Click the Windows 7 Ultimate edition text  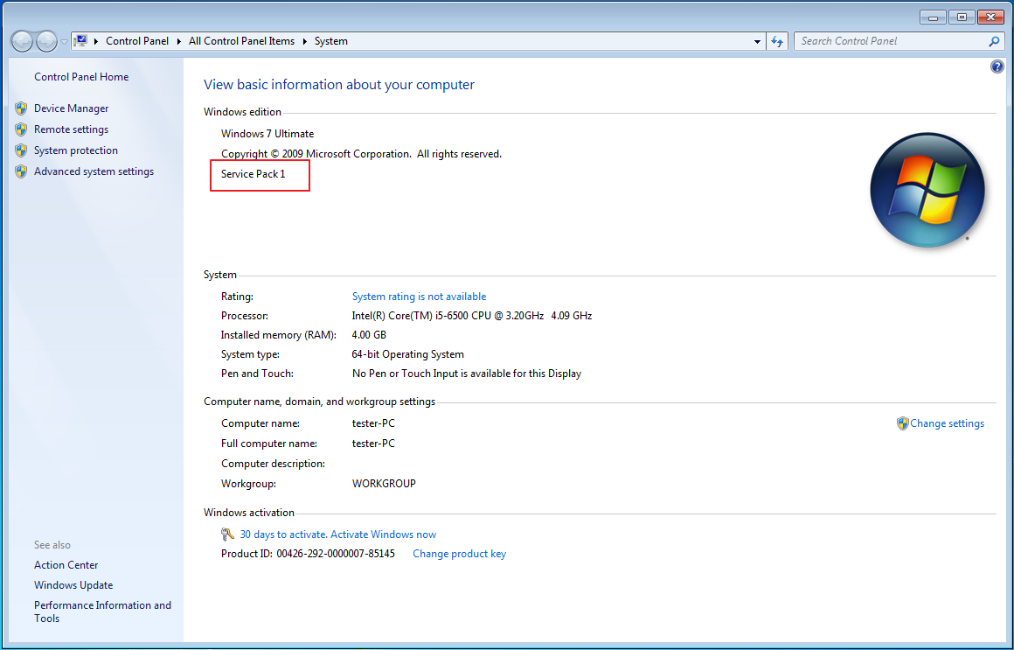coord(267,133)
